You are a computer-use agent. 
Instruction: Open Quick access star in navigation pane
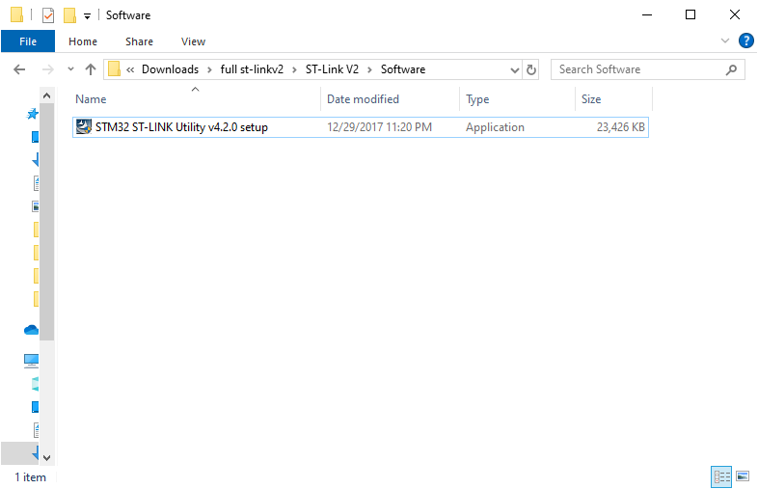coord(32,114)
